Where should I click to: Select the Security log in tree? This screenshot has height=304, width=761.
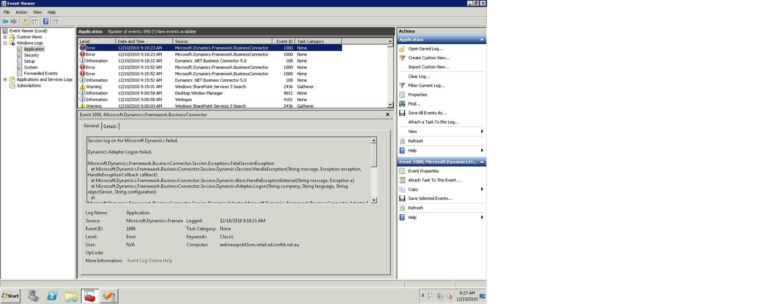coord(31,56)
